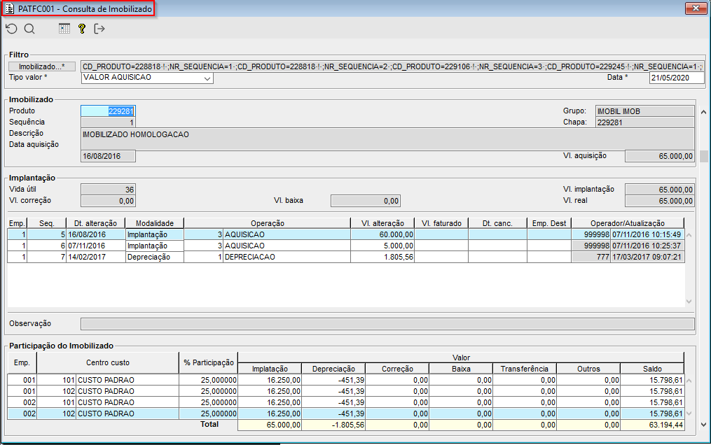Click the document icon in title bar
This screenshot has height=445, width=711.
click(10, 8)
